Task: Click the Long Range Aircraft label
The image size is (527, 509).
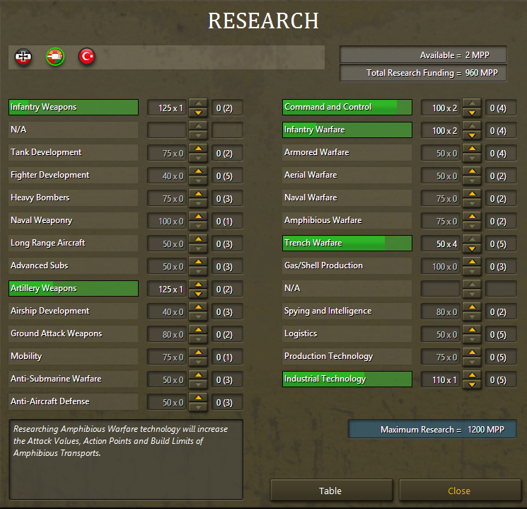Action: 47,243
